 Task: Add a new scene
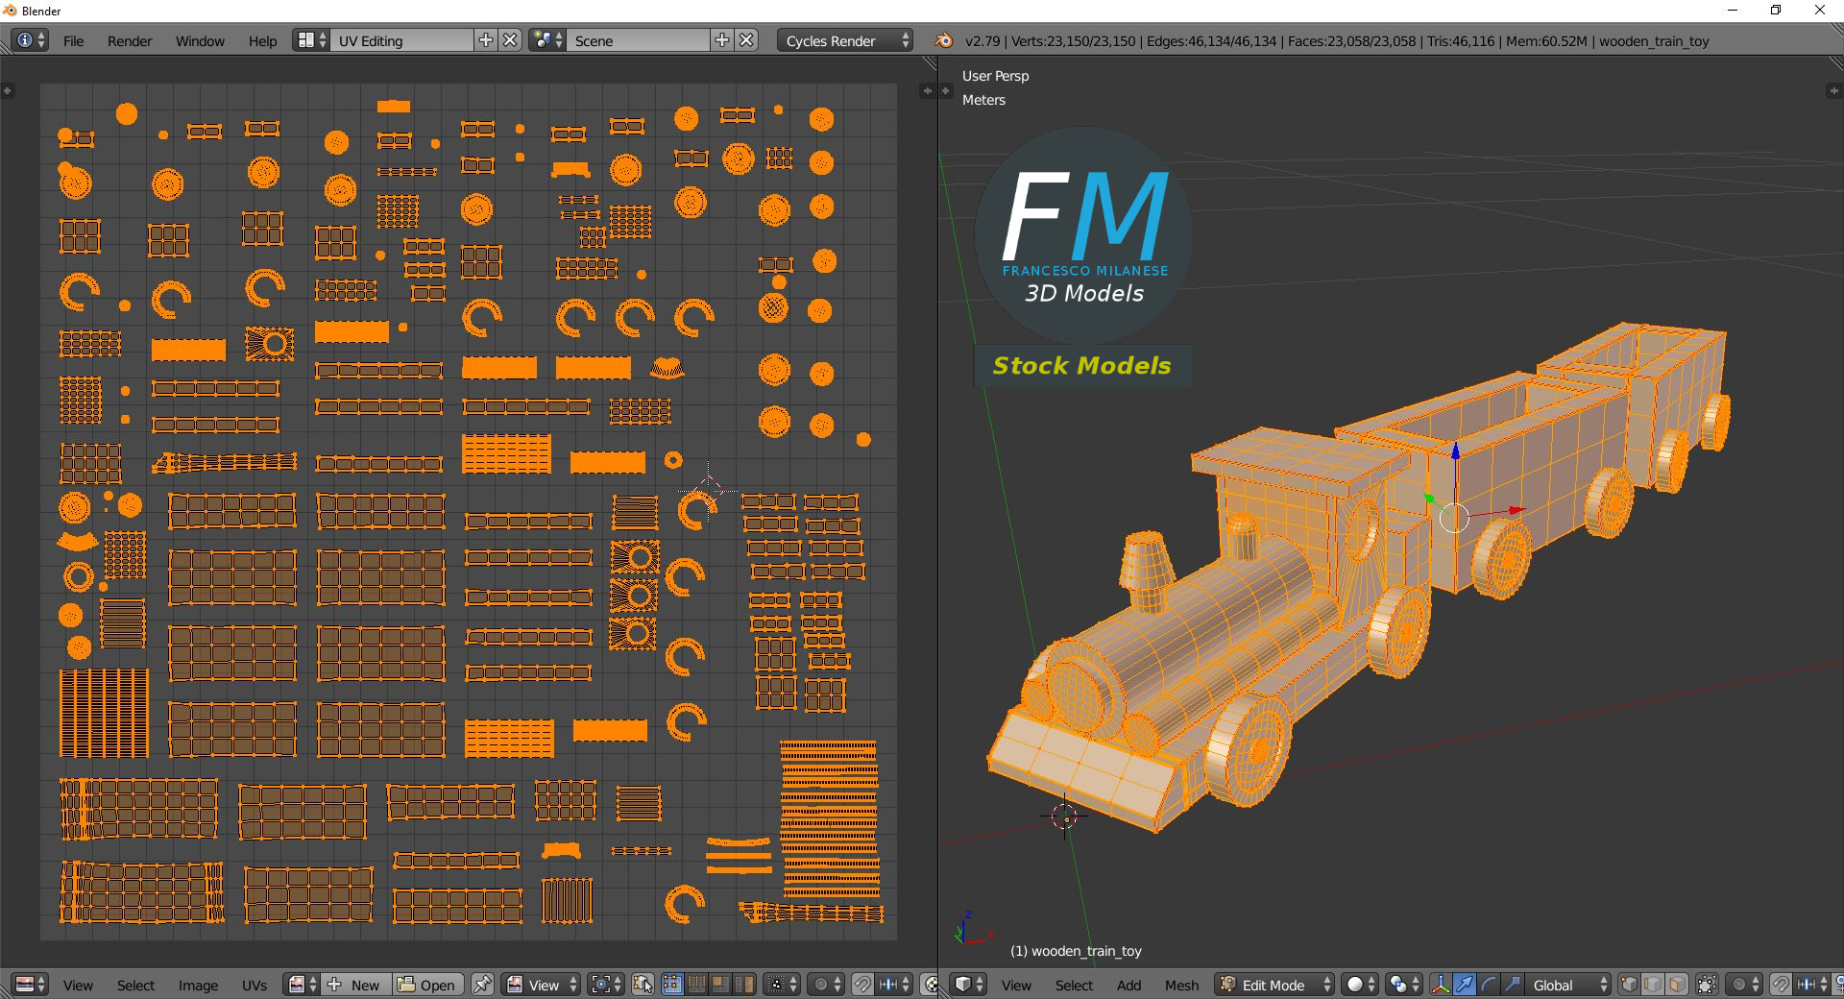(x=722, y=40)
